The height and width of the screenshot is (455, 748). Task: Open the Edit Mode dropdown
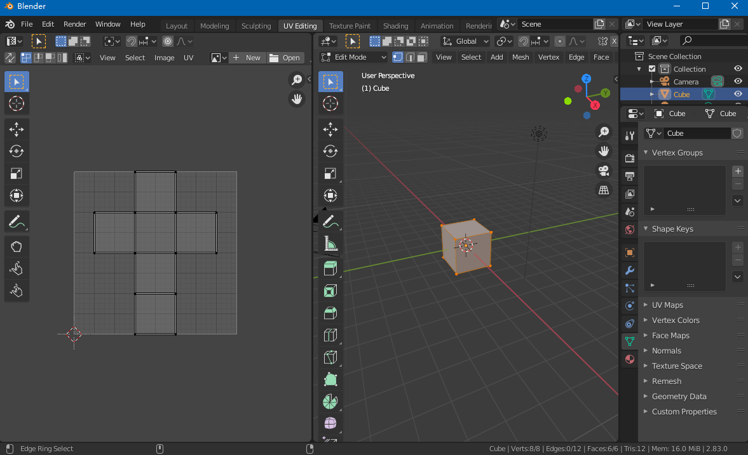(353, 56)
